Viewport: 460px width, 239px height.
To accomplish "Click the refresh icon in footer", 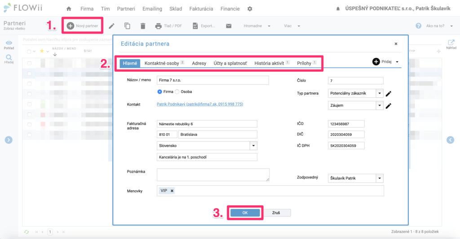I will coord(27,232).
